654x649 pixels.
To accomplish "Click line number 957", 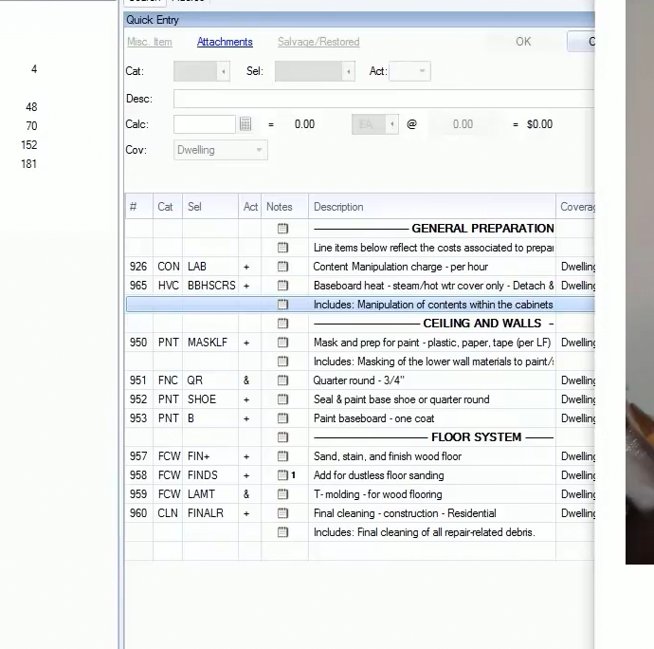I will pos(138,456).
